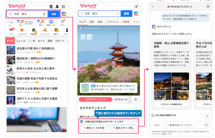Open the hamburger menu in おでかけAIアシスタント

click(208, 7)
